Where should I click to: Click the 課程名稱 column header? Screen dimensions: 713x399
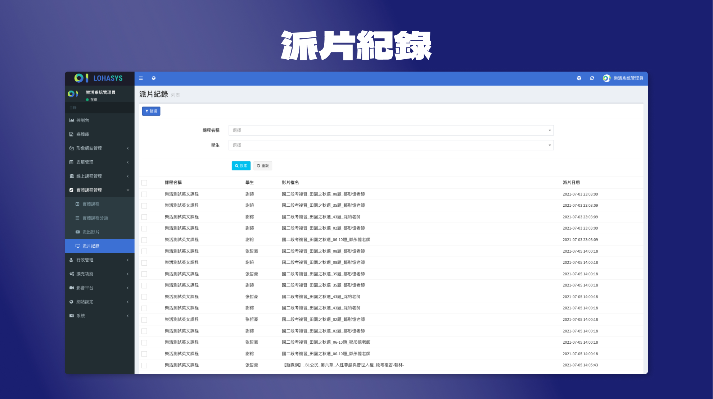click(x=173, y=183)
